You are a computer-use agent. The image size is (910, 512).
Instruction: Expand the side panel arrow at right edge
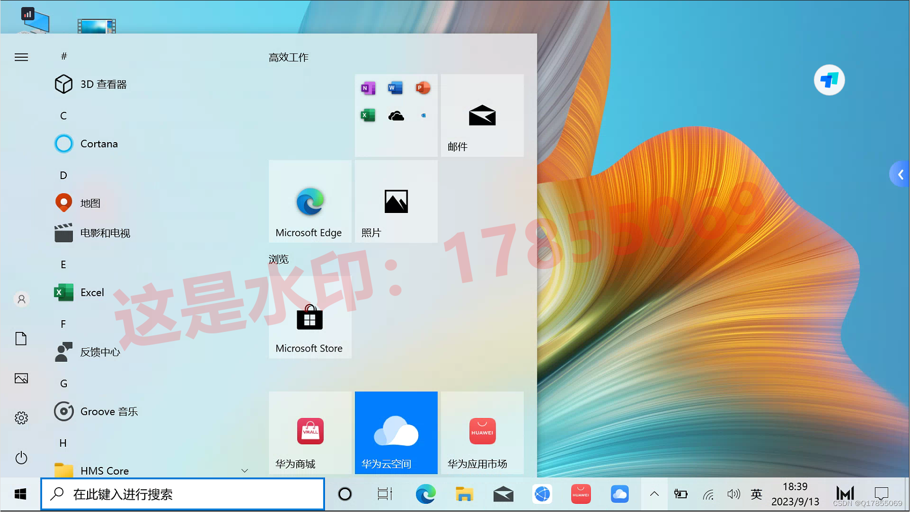tap(900, 175)
